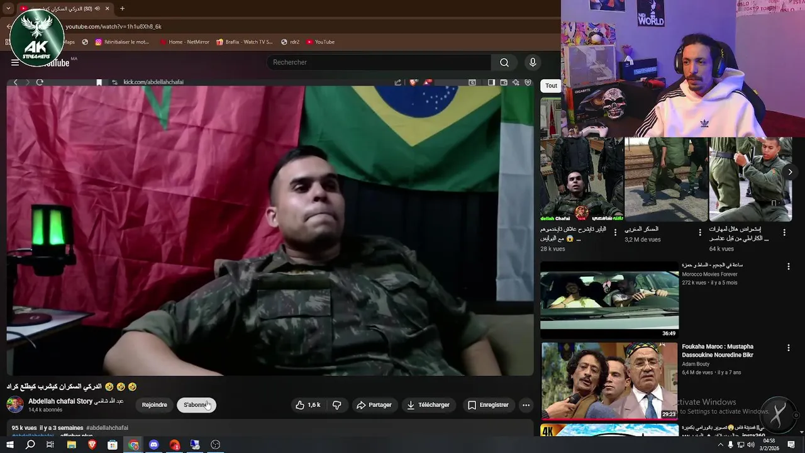
Task: Open the Braflix - Watch TV bookmark
Action: (x=245, y=42)
